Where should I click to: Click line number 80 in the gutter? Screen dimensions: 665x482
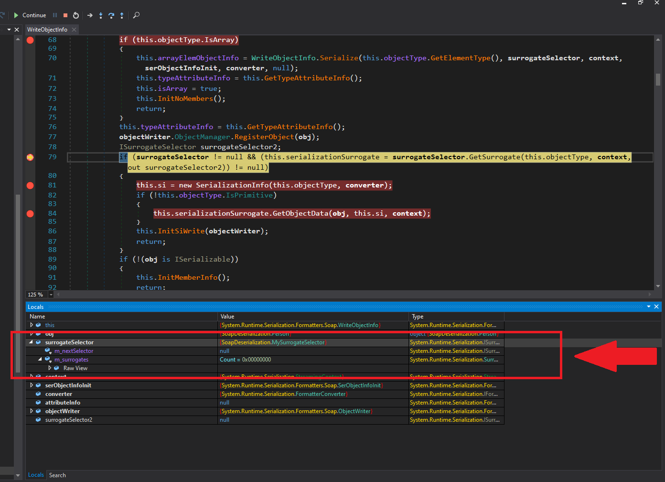(x=52, y=175)
